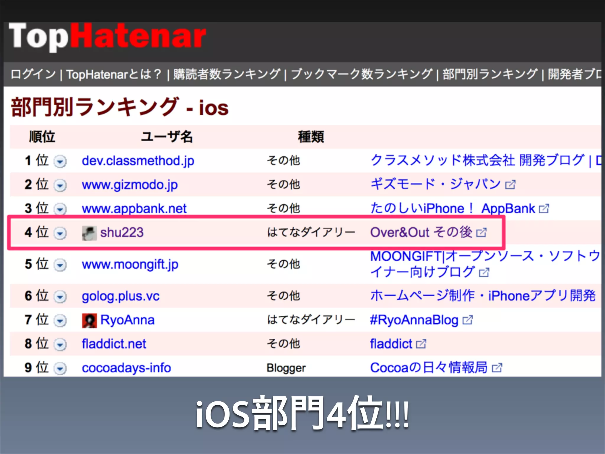Click dev.classmethod.jp user link
Viewport: 605px width, 454px height.
[138, 161]
